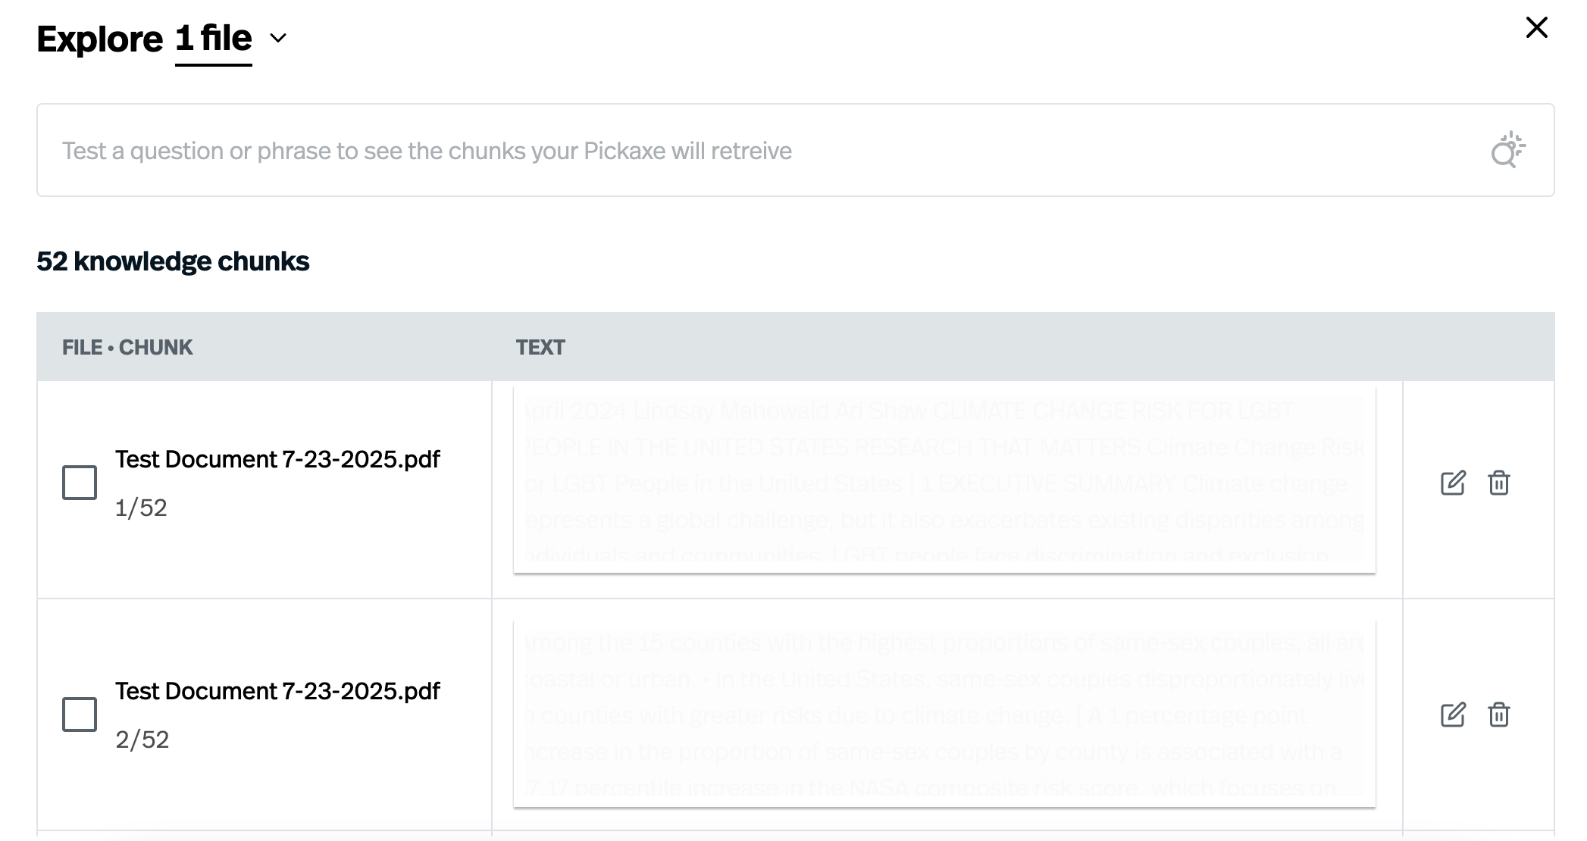Click the chunk search magnifier icon
This screenshot has height=841, width=1587.
(x=1507, y=150)
